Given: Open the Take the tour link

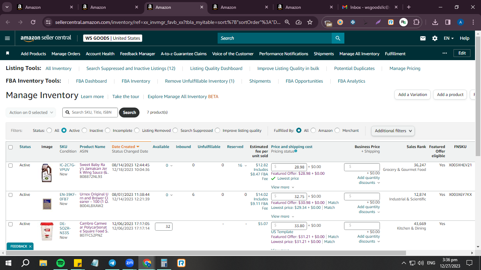Looking at the screenshot, I should pyautogui.click(x=126, y=97).
